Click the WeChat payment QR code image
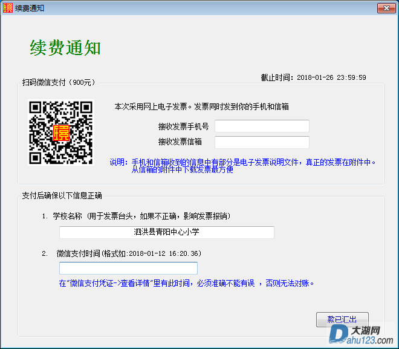399x349 pixels. [x=61, y=132]
